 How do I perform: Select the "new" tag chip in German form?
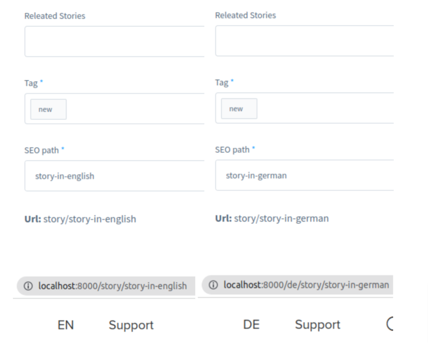[x=239, y=109]
